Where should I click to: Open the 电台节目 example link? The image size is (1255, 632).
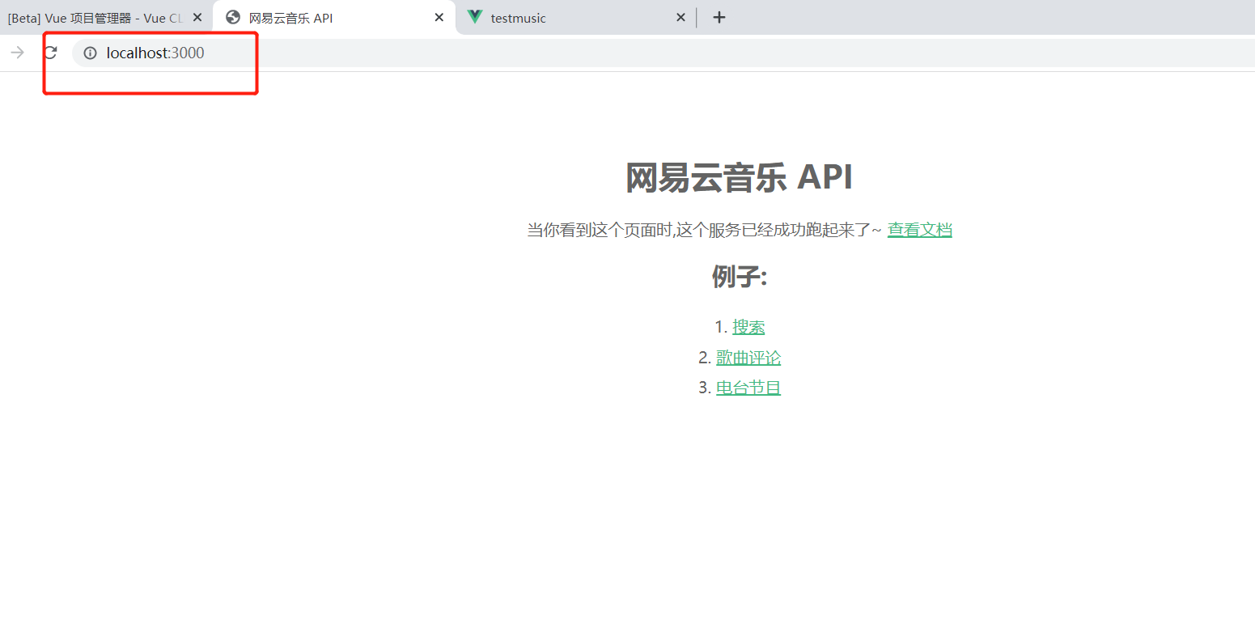[748, 388]
